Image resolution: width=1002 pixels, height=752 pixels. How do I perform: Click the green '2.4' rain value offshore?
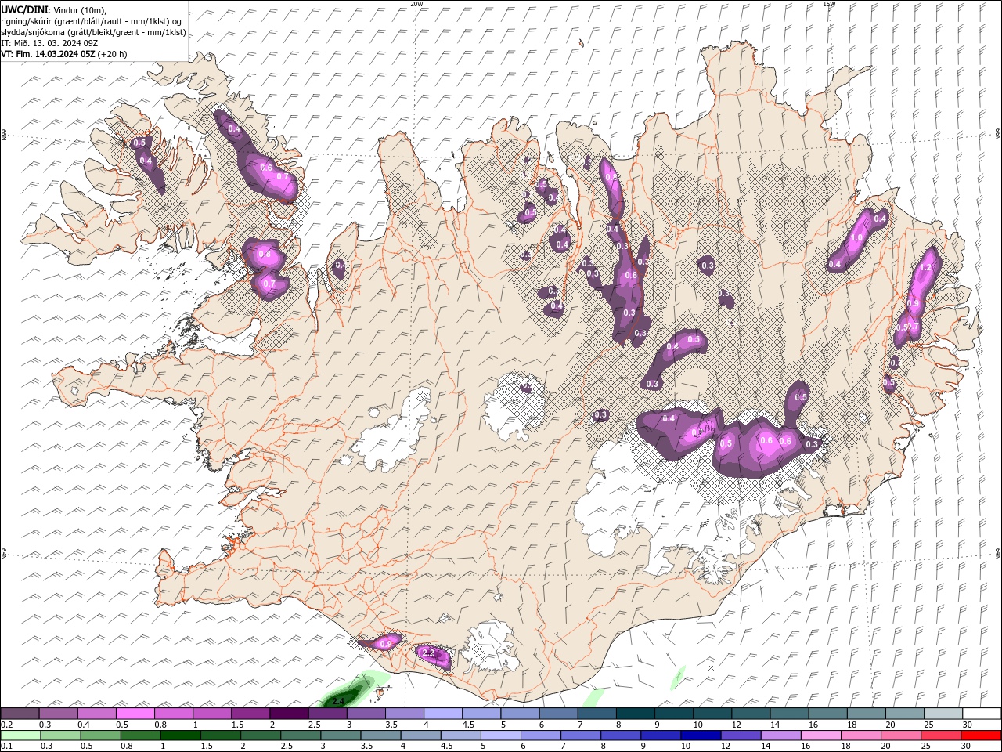[338, 700]
